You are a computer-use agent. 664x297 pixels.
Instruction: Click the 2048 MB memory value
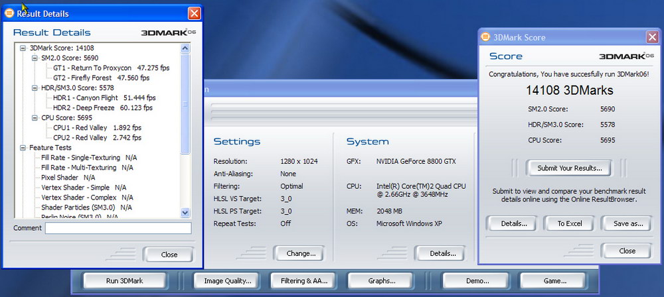389,211
